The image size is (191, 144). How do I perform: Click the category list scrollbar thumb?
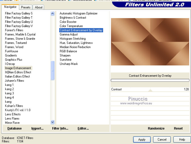[53, 70]
